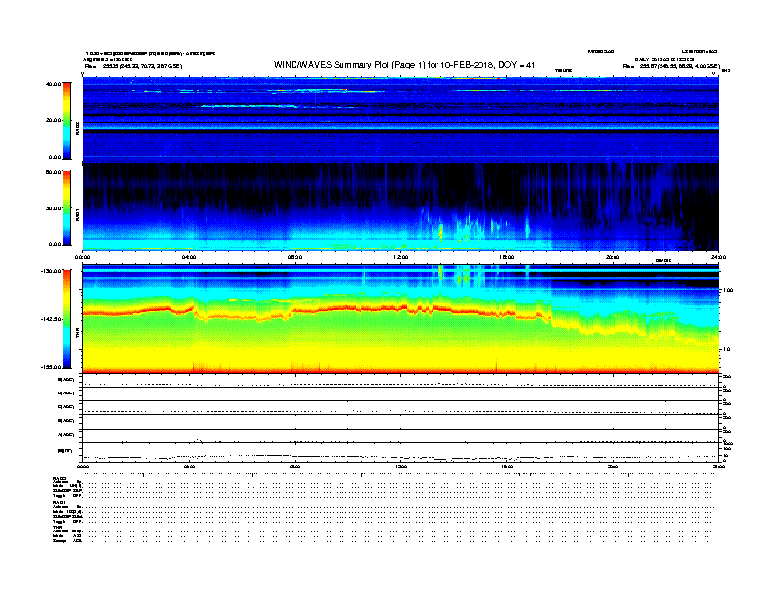Click the 30.00 label on RAD1 scale

54,208
